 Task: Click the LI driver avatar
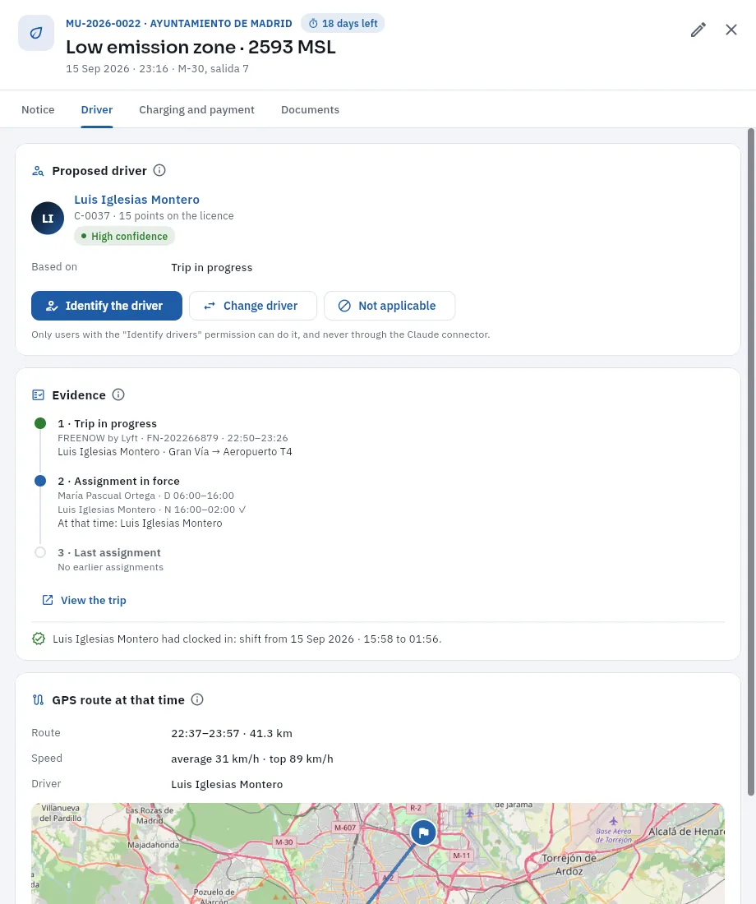point(48,218)
